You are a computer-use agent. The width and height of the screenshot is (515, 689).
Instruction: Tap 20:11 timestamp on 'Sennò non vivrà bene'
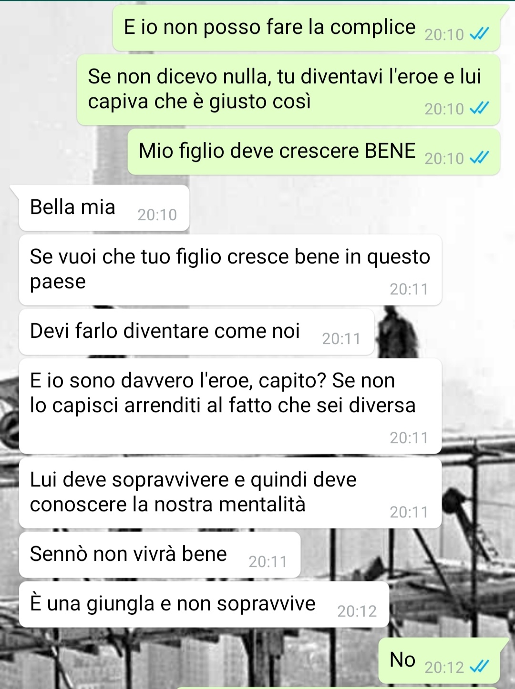268,561
